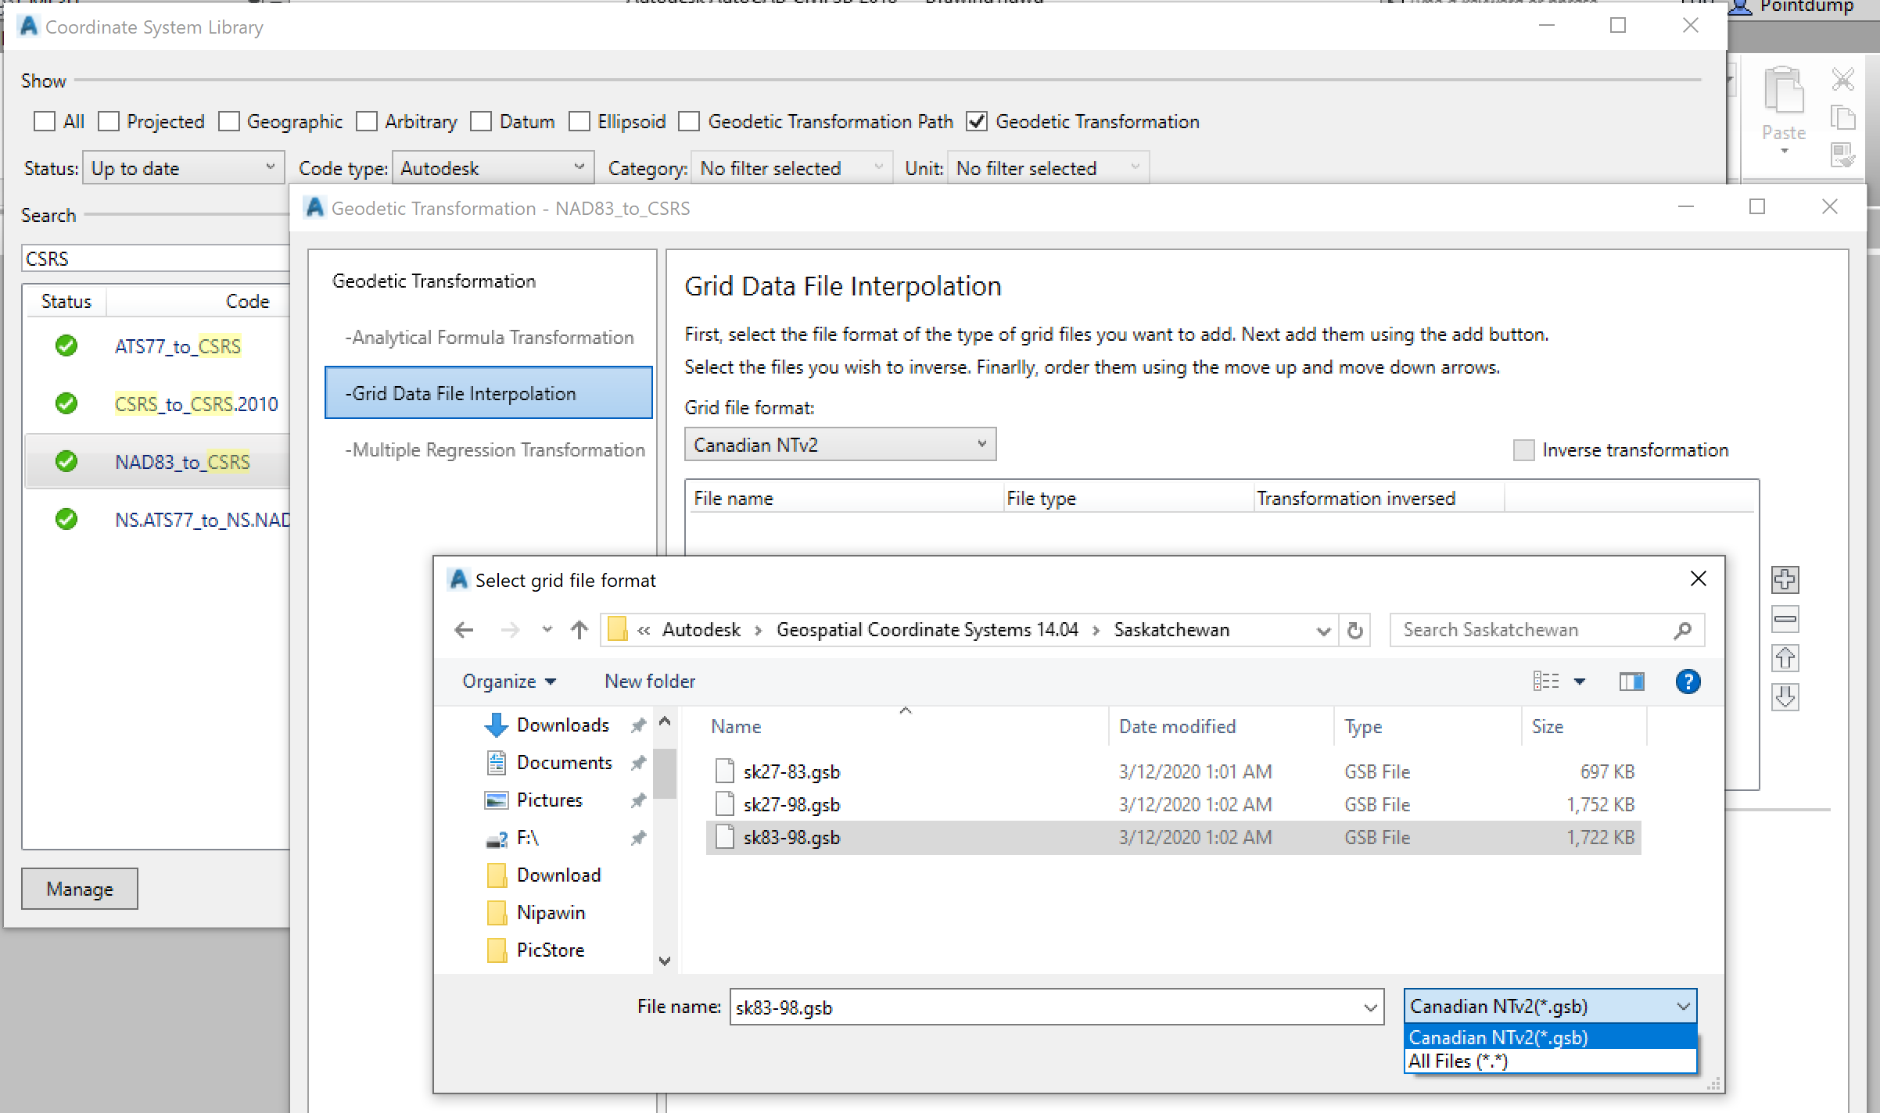Click the plus icon to add grid file
This screenshot has height=1113, width=1880.
tap(1786, 579)
